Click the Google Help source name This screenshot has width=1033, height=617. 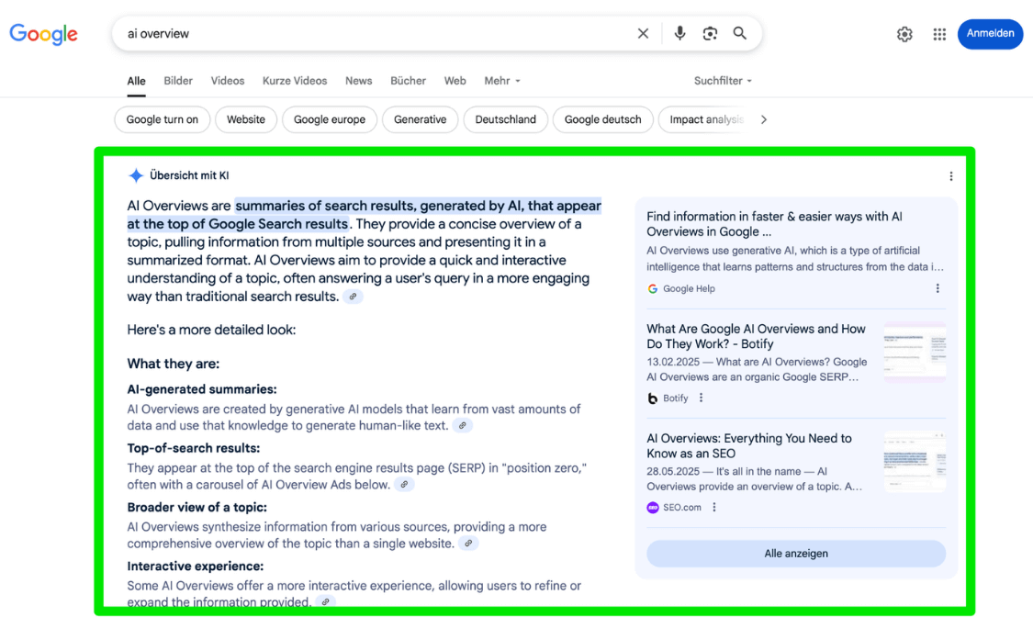[x=689, y=288]
